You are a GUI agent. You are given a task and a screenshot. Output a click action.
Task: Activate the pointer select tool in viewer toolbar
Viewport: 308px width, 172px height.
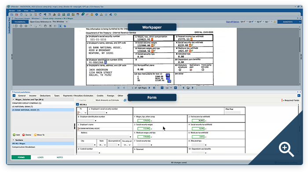pos(60,26)
